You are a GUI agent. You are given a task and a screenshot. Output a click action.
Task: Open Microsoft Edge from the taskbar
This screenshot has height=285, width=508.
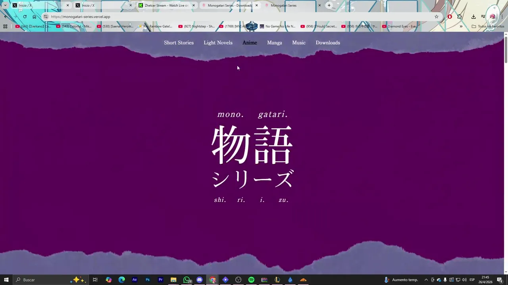pos(121,280)
